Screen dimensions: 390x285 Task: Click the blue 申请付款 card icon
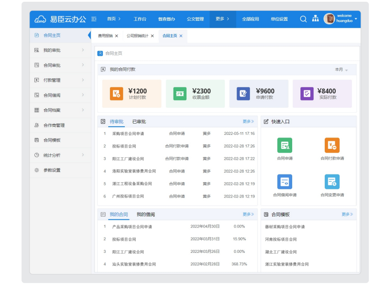243,94
